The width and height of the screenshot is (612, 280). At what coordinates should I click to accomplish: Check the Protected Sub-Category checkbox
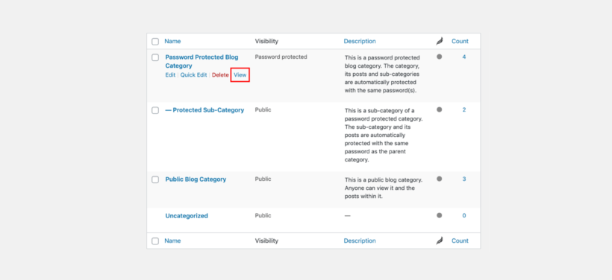tap(155, 111)
